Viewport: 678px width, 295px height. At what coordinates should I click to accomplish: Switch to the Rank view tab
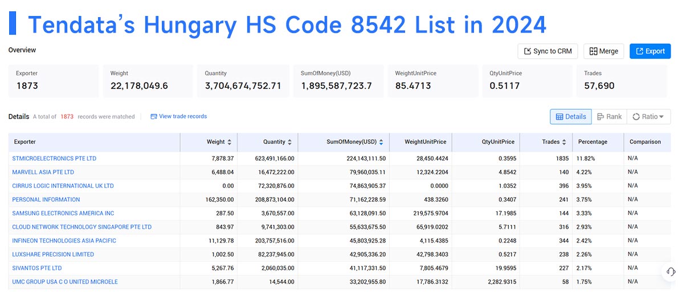pos(609,117)
